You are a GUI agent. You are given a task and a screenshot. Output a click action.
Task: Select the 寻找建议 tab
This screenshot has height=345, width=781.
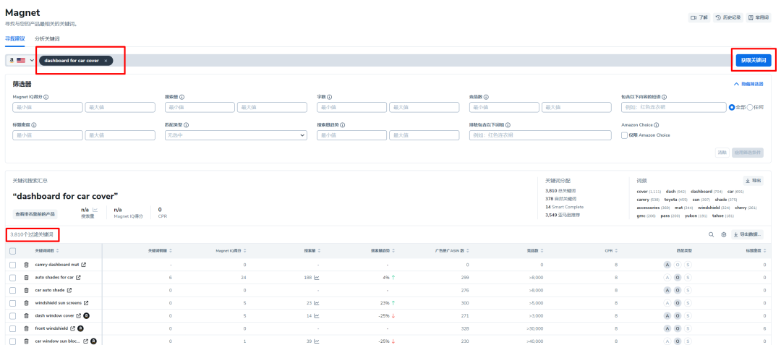click(14, 38)
